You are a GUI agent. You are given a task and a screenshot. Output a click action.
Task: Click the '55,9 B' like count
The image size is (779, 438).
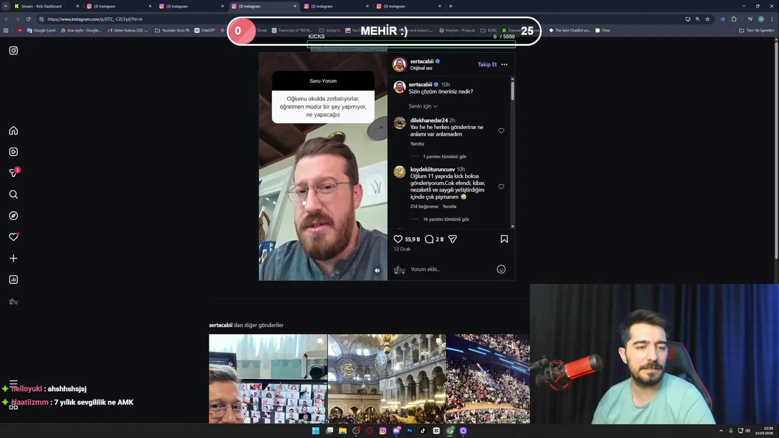[413, 239]
